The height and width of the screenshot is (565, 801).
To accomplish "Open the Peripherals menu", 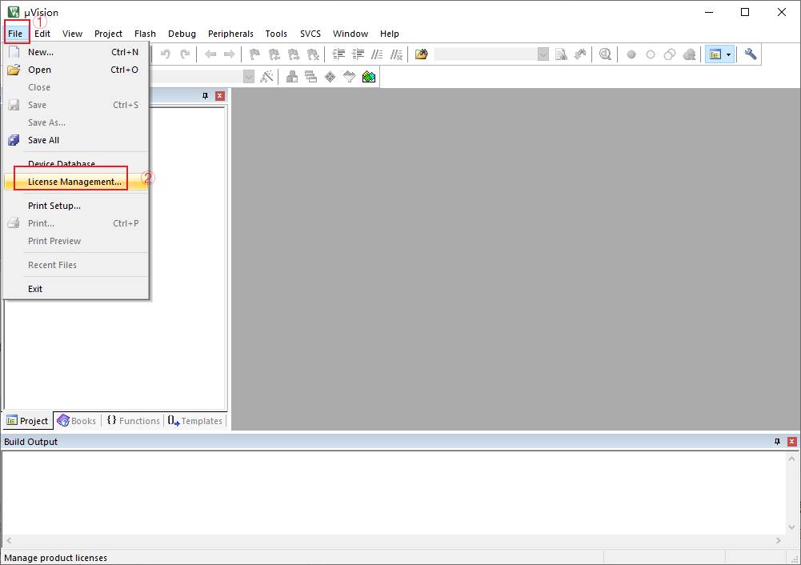I will [230, 34].
